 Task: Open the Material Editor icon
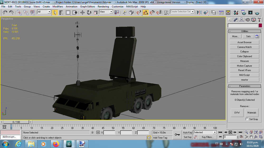tap(236, 12)
